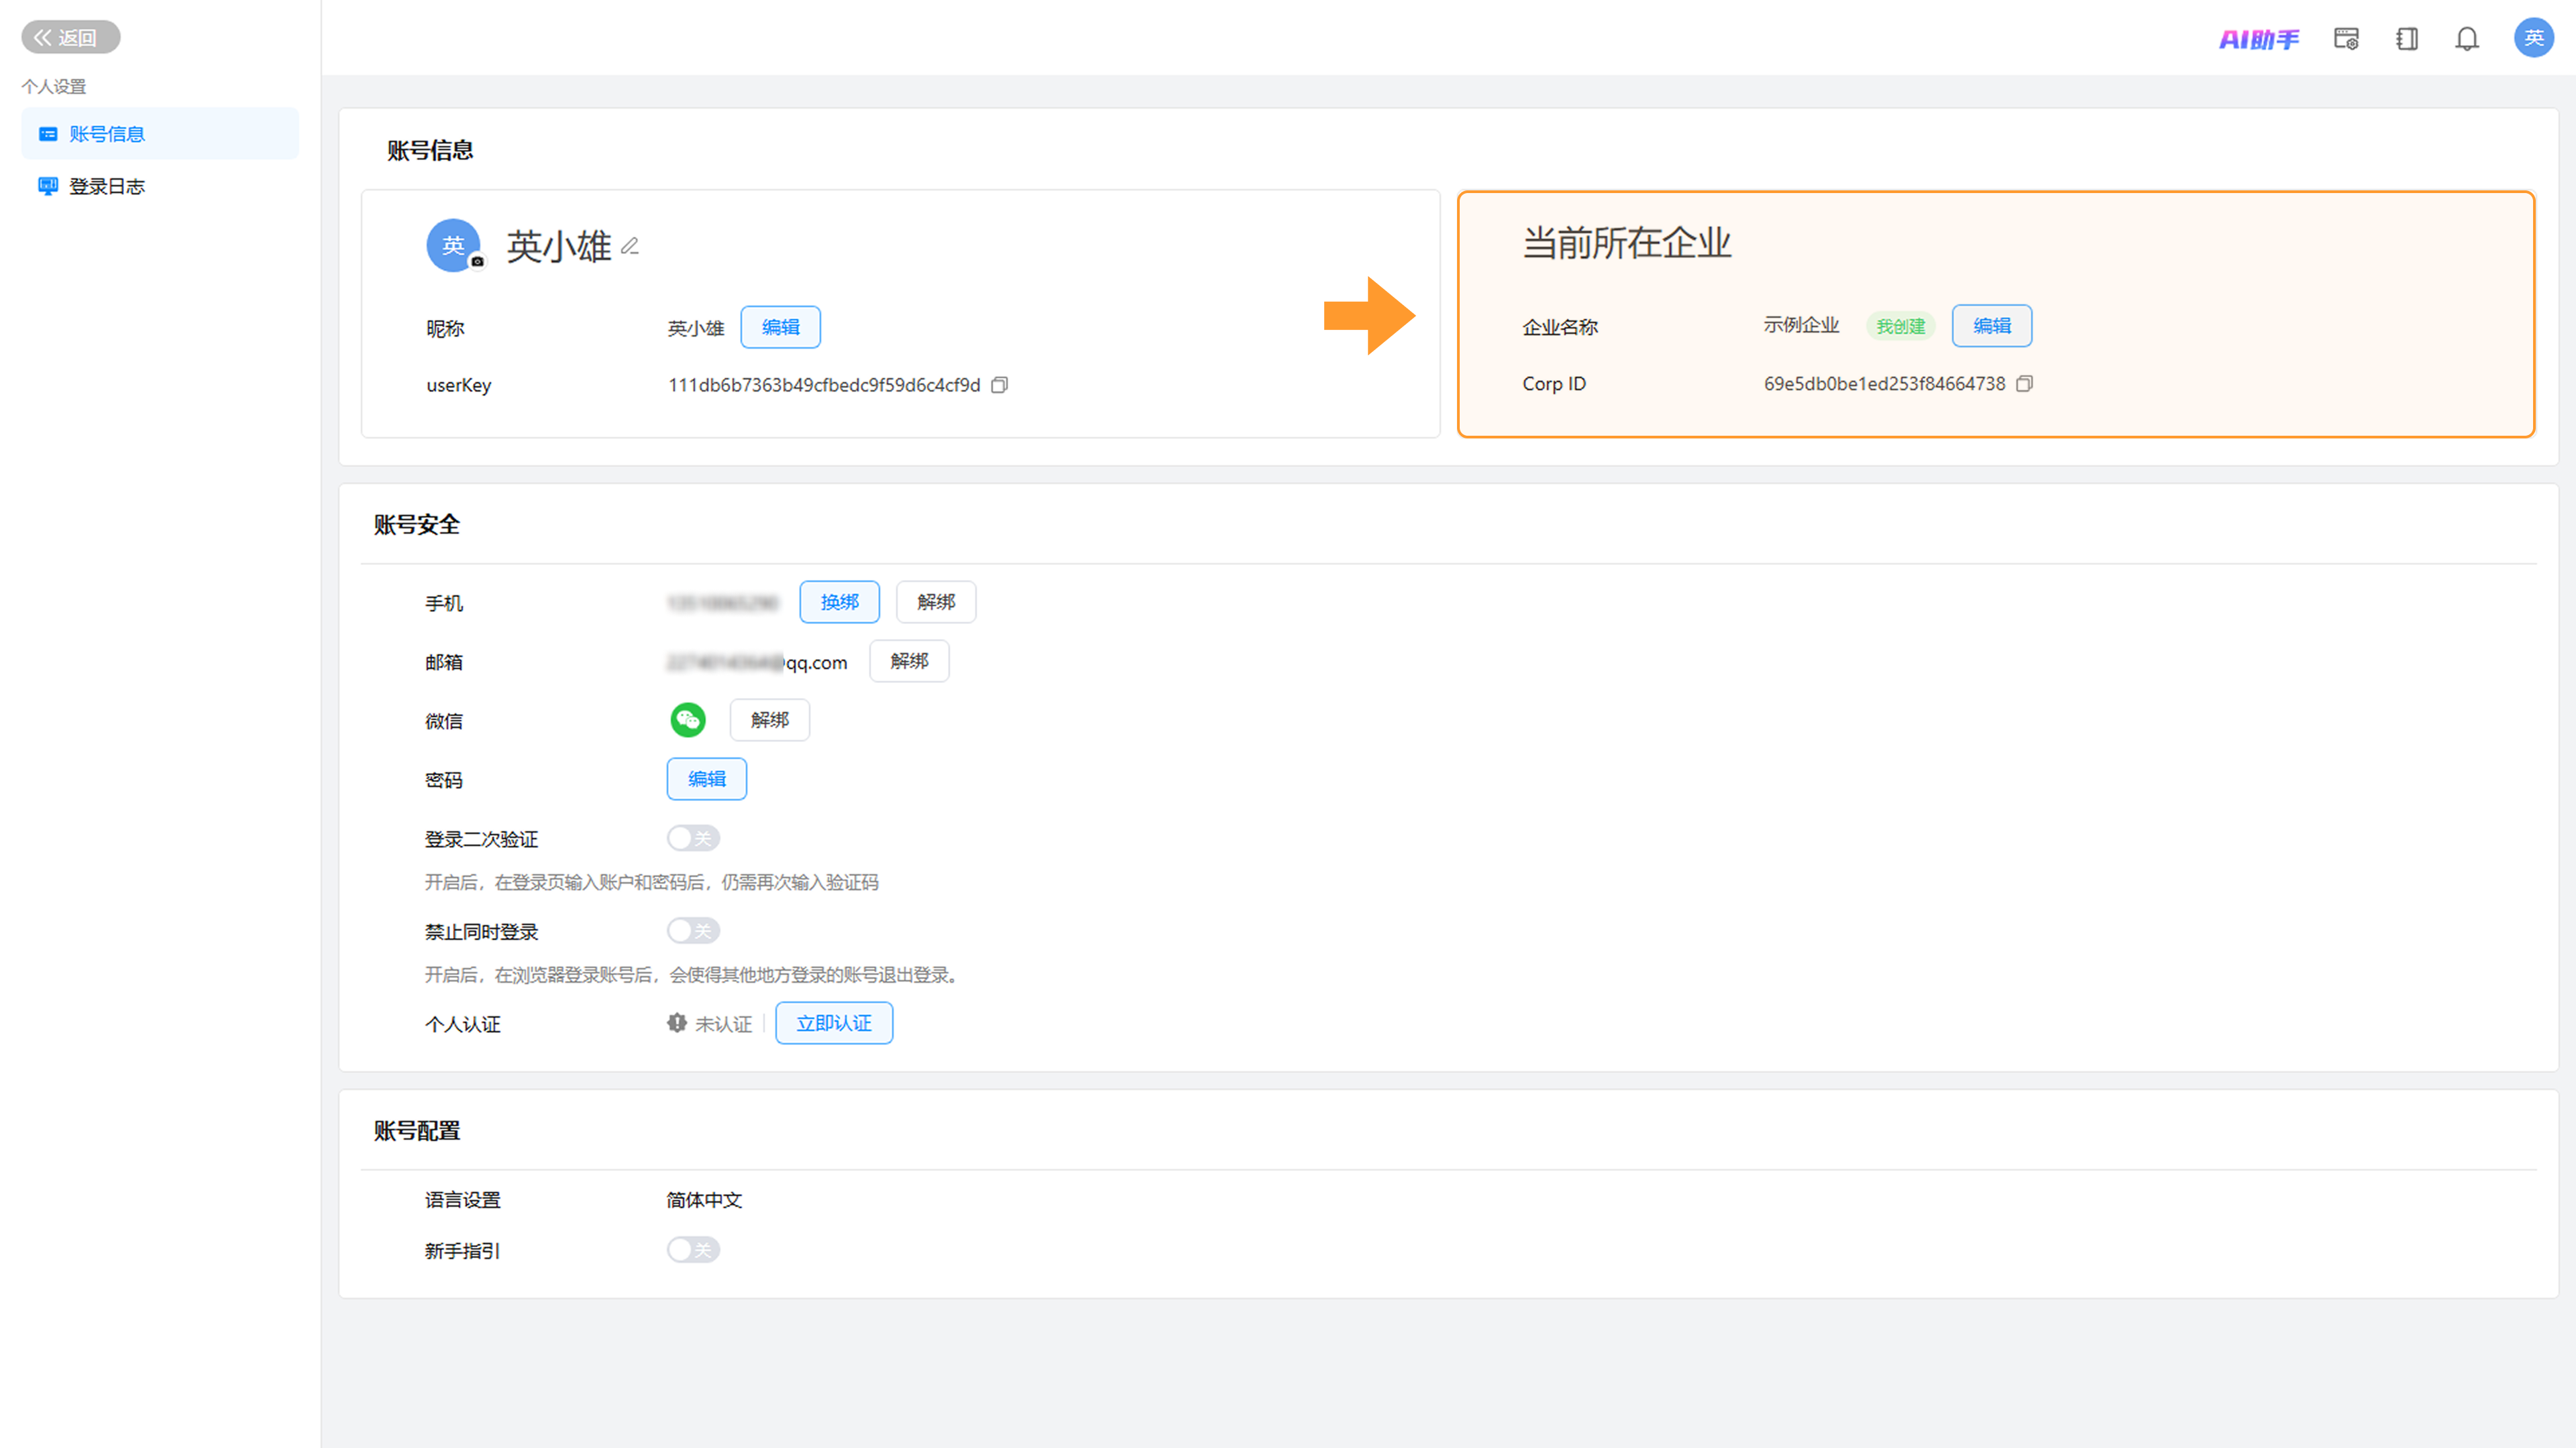This screenshot has height=1448, width=2576.
Task: Click the user avatar in top right
Action: [x=2533, y=38]
